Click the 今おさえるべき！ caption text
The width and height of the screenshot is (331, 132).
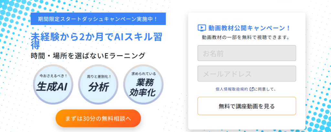point(53,76)
